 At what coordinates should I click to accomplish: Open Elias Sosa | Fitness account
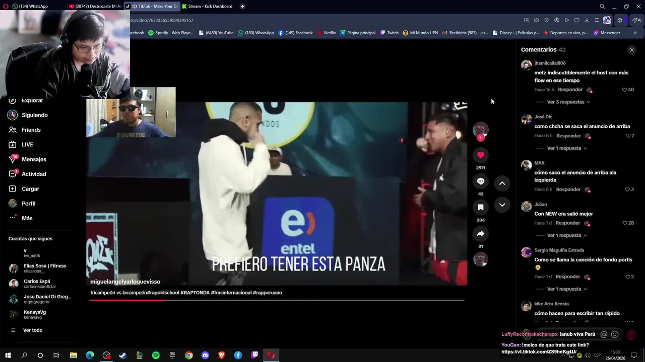click(x=40, y=268)
